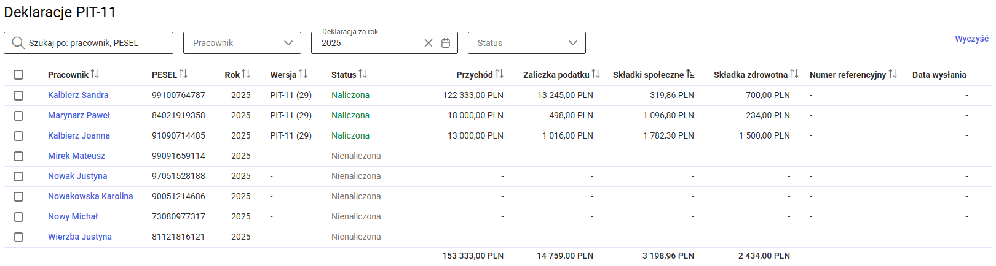The height and width of the screenshot is (266, 996).
Task: Tick checkbox for Mirek Mateusz
Action: point(18,156)
